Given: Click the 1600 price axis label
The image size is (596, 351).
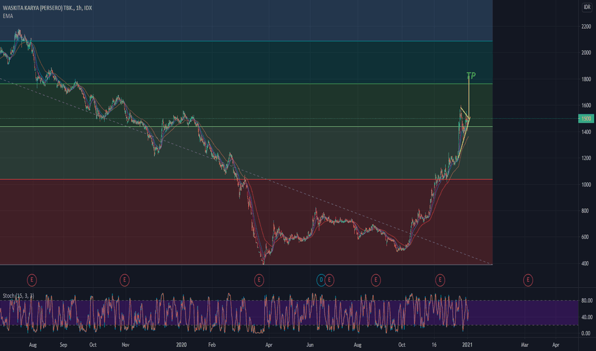Looking at the screenshot, I should coord(586,105).
